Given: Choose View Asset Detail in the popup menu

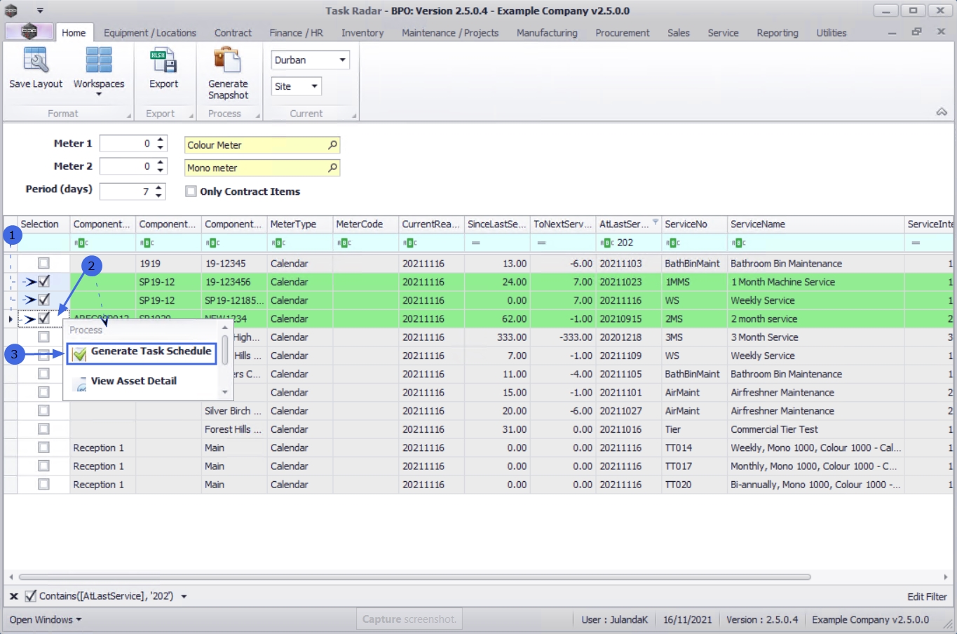Looking at the screenshot, I should 133,381.
